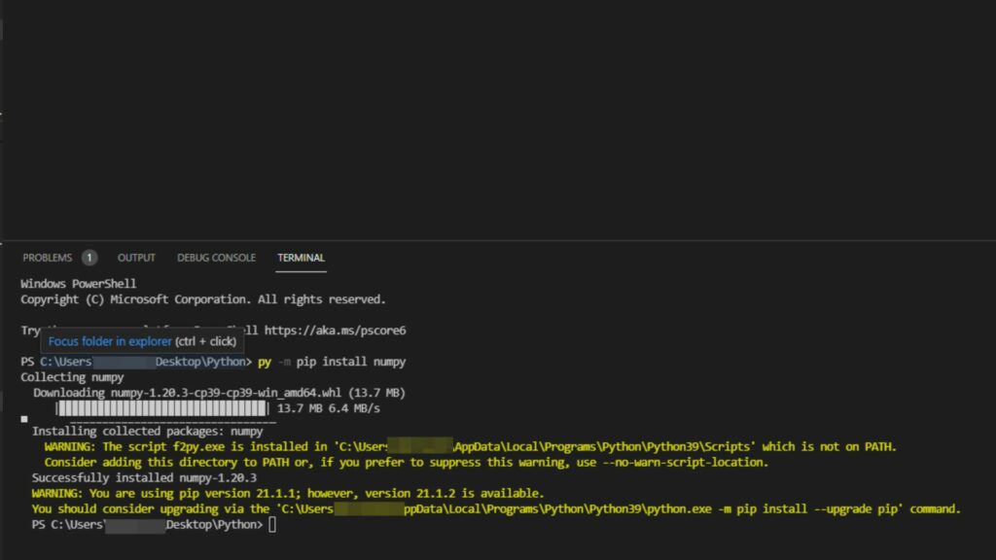Screen dimensions: 996x560
Task: Select the DEBUG CONSOLE tab
Action: click(x=216, y=258)
